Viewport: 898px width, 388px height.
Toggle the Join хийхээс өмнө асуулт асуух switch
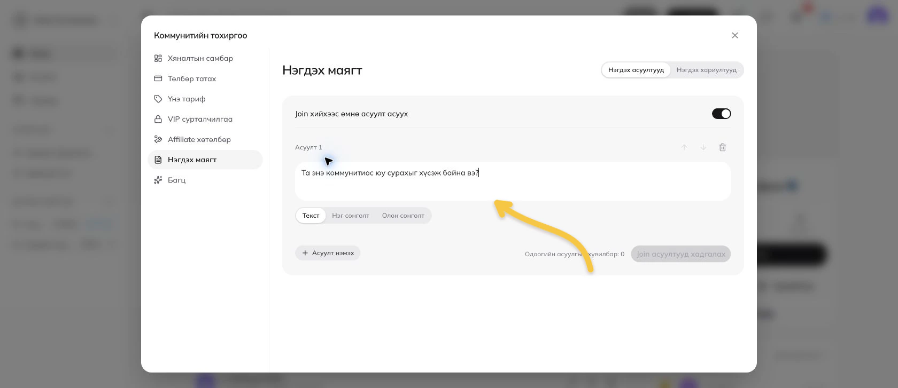click(722, 114)
